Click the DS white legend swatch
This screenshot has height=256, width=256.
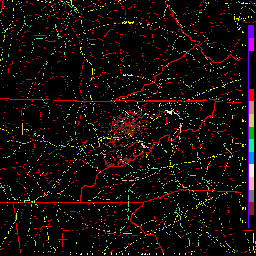(x=251, y=171)
